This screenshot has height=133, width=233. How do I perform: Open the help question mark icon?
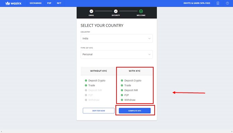(x=227, y=3)
